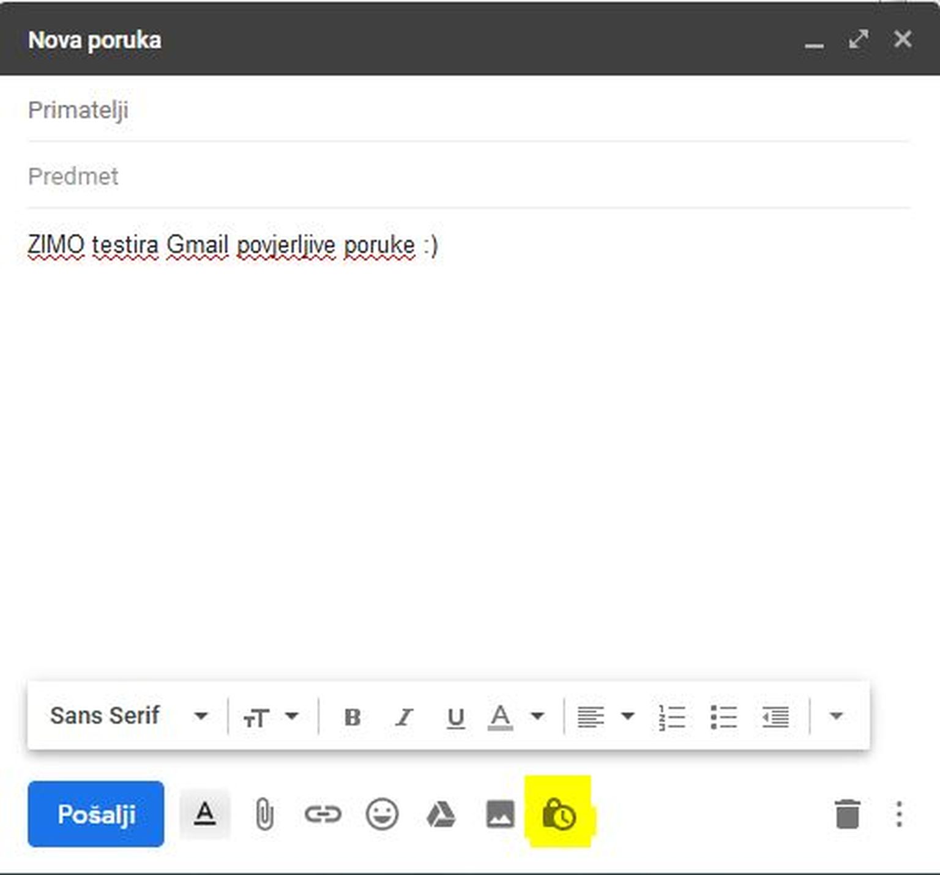Toggle underline formatting
Image resolution: width=940 pixels, height=875 pixels.
455,717
